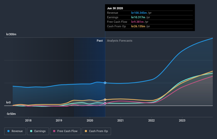Click the 2020 x-axis label
217x139 pixels.
click(x=90, y=120)
